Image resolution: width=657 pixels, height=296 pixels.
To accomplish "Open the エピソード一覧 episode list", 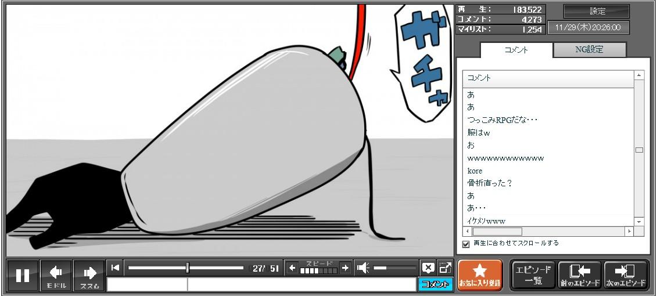I will (533, 275).
